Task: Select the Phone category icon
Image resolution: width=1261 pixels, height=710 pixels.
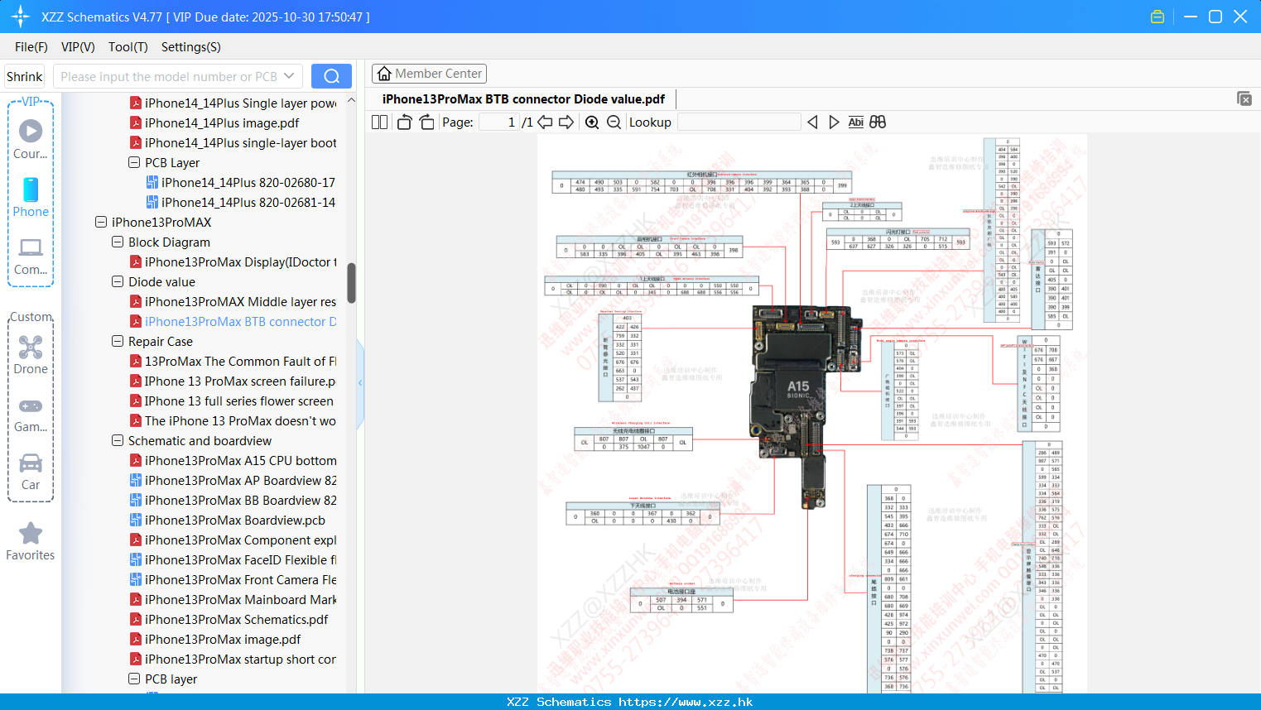Action: point(31,189)
